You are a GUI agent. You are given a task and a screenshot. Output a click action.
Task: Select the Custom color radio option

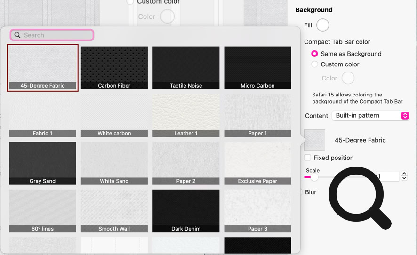pos(314,64)
